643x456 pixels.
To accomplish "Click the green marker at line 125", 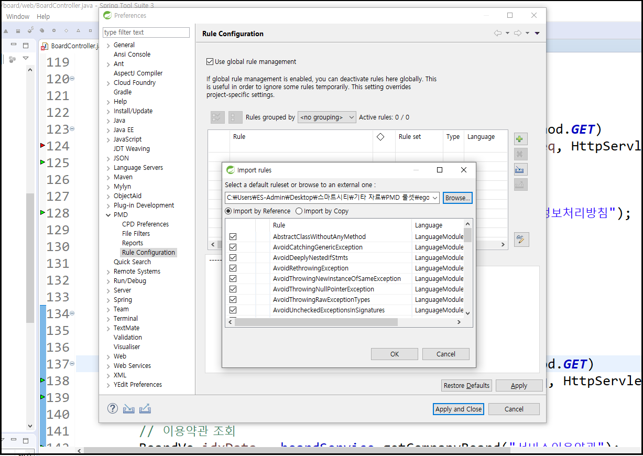I will 43,162.
